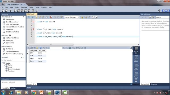Open Performance Reports
Viewport: 170px width, 95px height.
coord(12,51)
